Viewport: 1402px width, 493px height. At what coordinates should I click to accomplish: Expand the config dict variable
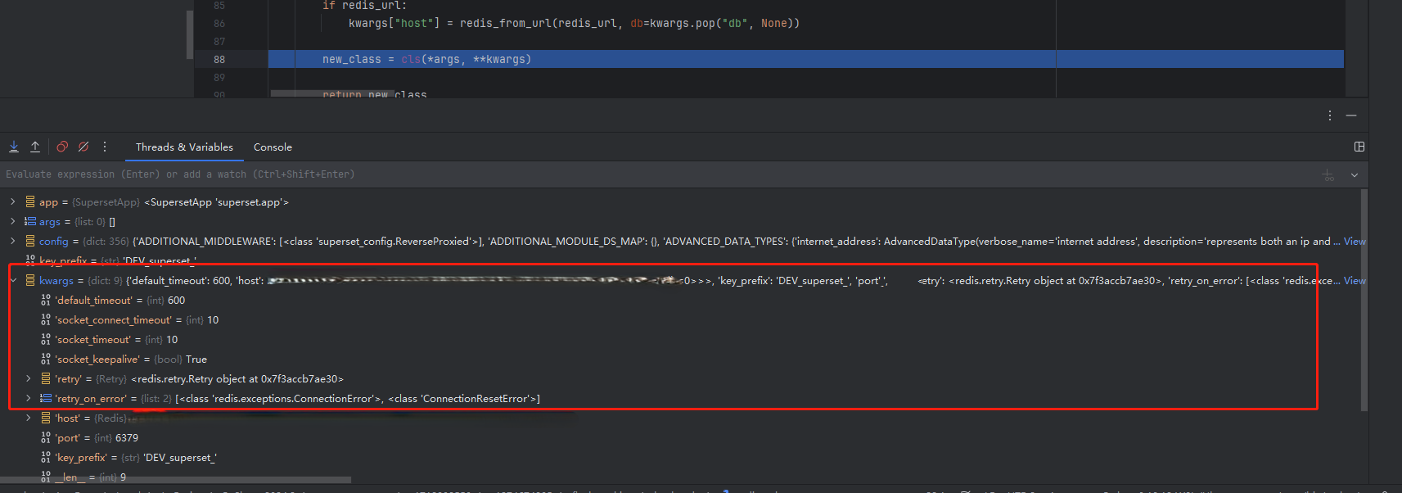click(x=12, y=241)
